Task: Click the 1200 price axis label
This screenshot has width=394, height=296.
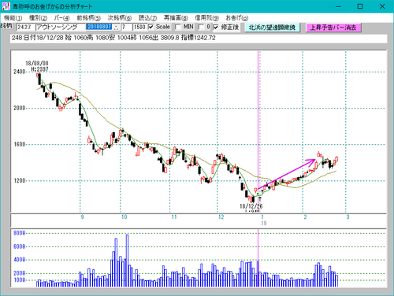Action: point(20,180)
